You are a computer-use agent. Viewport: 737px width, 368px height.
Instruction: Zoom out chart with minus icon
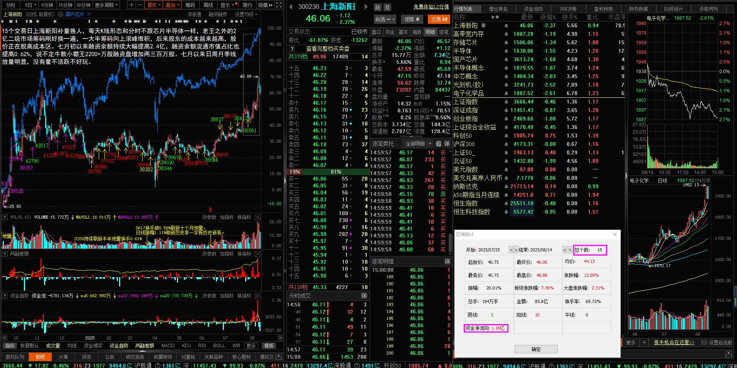click(x=140, y=5)
